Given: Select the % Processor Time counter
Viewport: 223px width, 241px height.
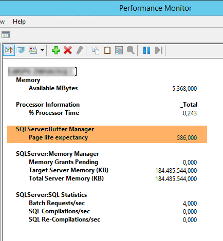Looking at the screenshot, I should point(54,113).
